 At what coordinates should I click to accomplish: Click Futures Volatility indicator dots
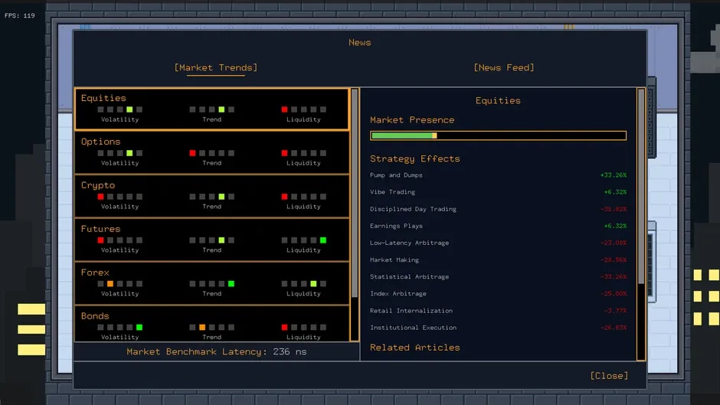point(119,240)
